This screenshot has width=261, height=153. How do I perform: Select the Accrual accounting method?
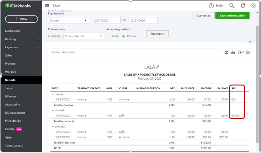124,36
